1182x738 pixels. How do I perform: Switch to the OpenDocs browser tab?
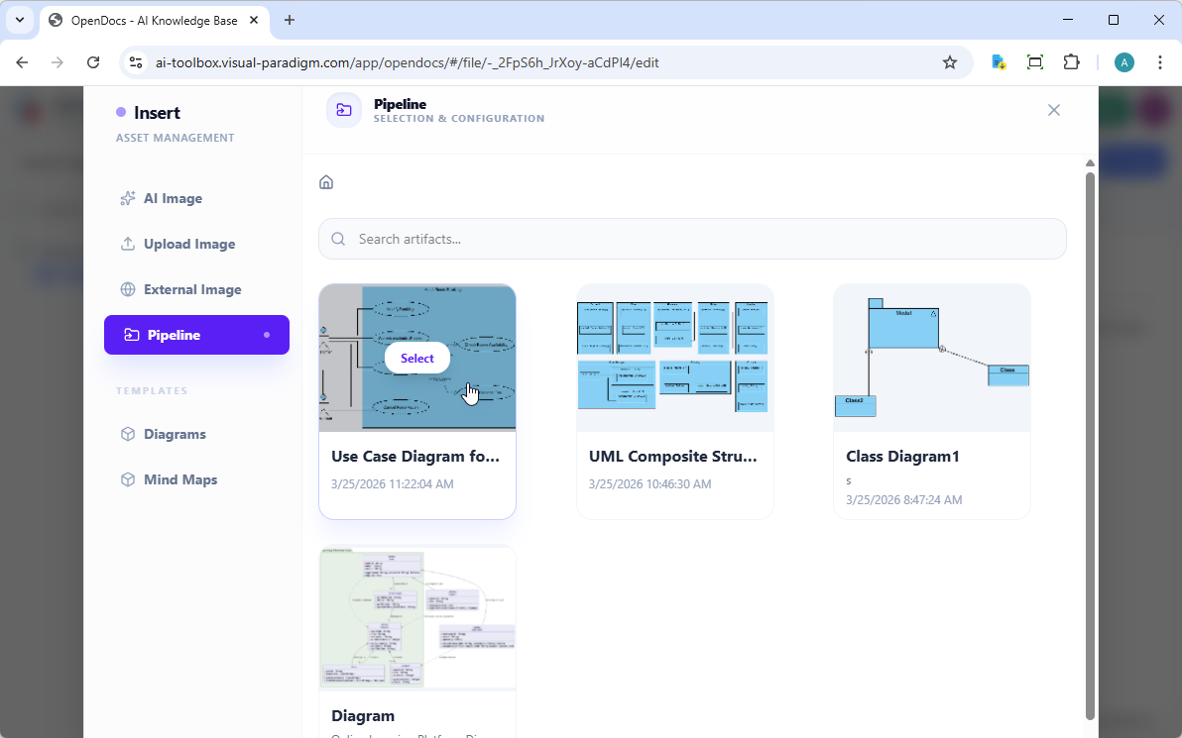149,20
